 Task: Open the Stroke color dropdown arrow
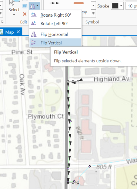coord(121,6)
